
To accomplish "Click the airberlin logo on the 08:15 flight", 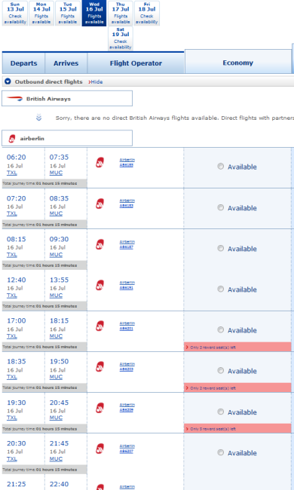I will 100,244.
